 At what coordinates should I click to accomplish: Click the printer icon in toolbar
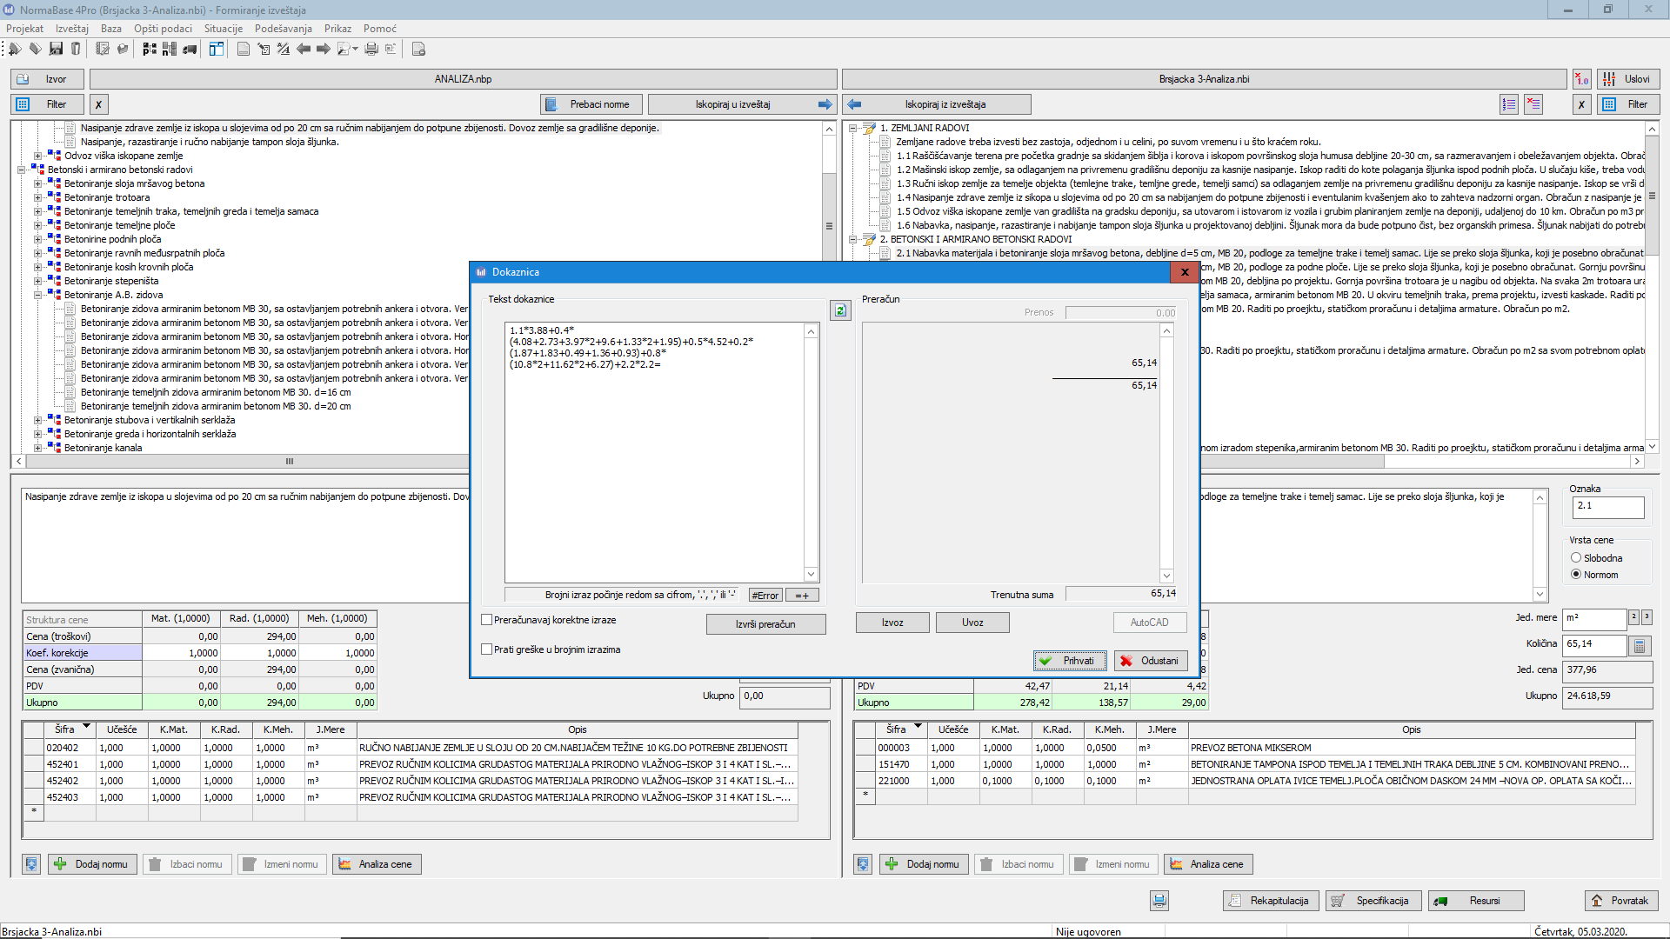click(x=371, y=49)
